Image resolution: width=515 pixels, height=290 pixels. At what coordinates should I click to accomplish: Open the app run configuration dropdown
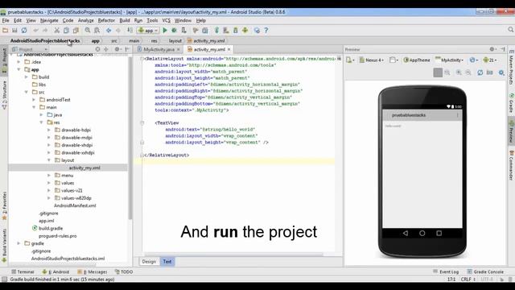point(148,31)
